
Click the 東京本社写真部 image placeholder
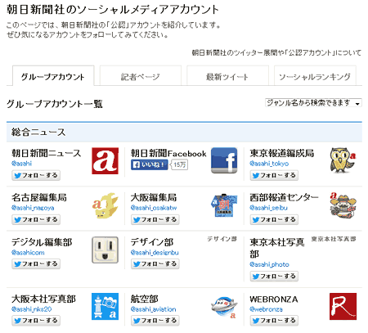coord(334,239)
